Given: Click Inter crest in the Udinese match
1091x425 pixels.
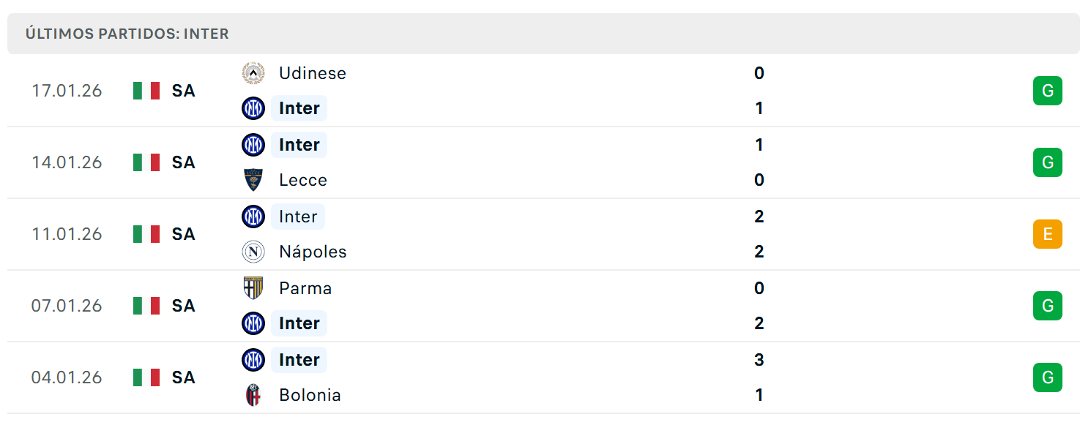Looking at the screenshot, I should pos(253,108).
